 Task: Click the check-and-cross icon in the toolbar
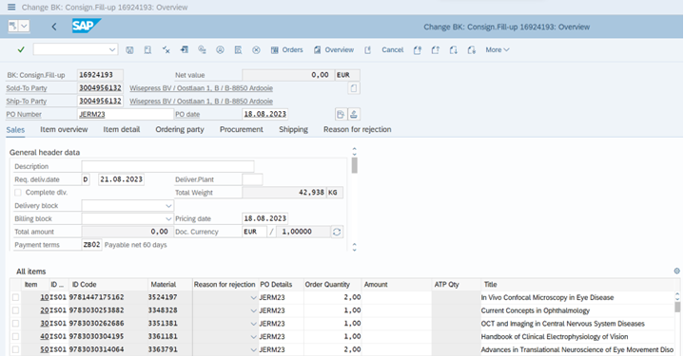(166, 50)
